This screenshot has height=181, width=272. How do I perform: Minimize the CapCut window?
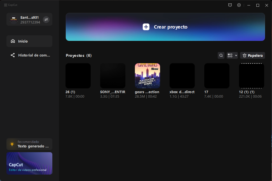pos(249,5)
